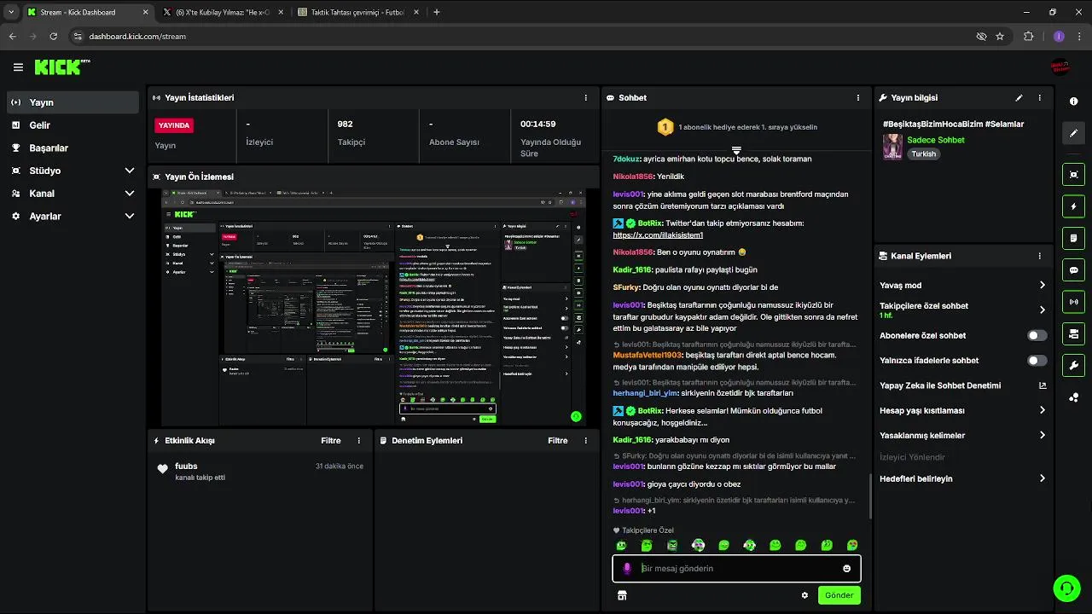Click the channel actions icon in the right rail
This screenshot has height=614, width=1092.
(x=1073, y=333)
